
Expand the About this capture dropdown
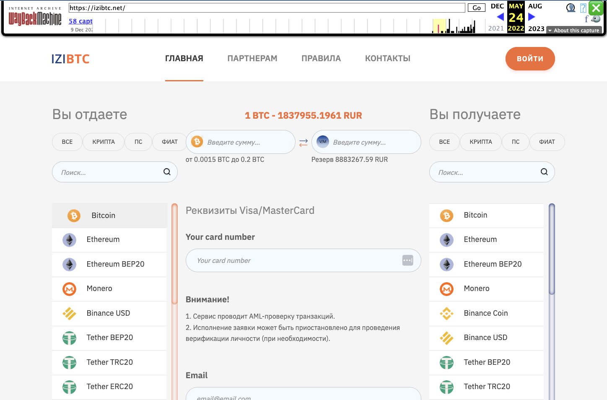point(574,30)
